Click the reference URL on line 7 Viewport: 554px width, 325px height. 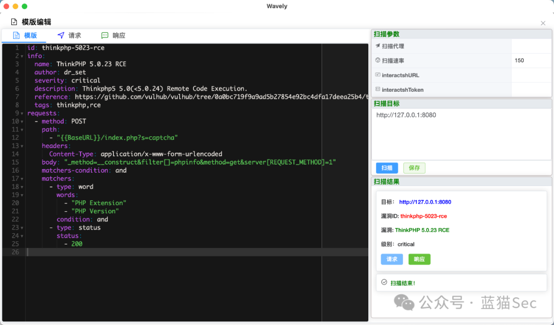[x=222, y=97]
